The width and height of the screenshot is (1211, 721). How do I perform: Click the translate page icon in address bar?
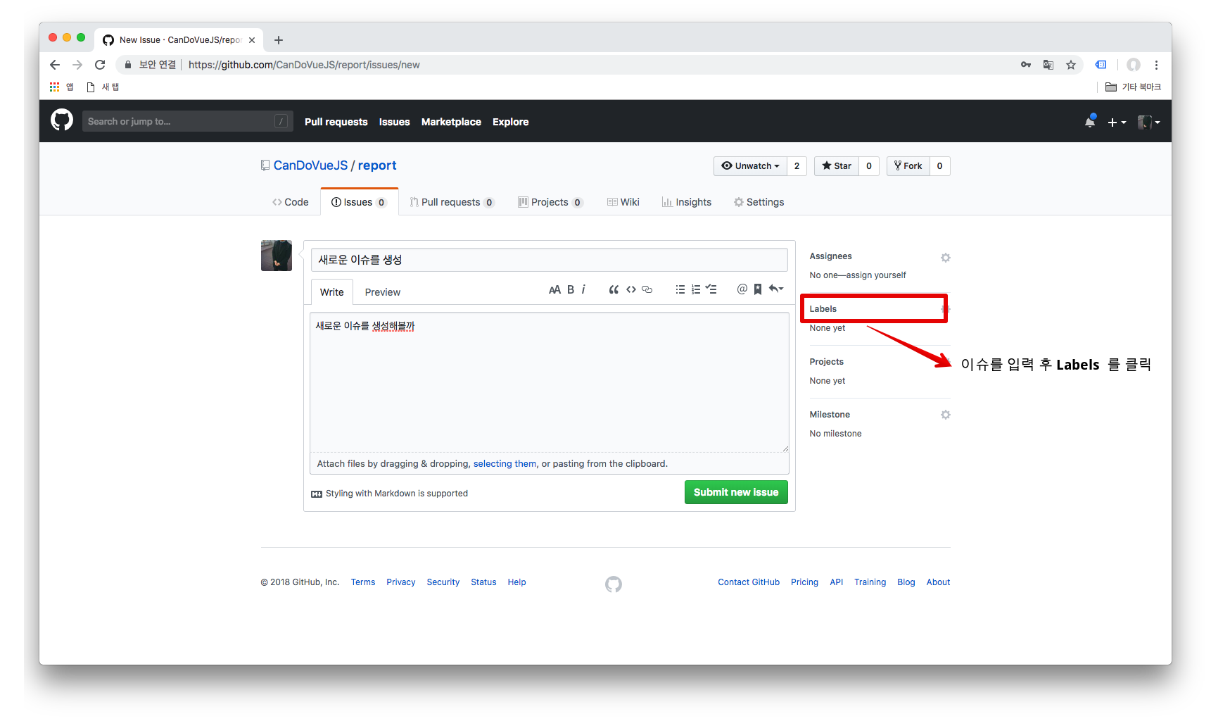click(x=1048, y=65)
